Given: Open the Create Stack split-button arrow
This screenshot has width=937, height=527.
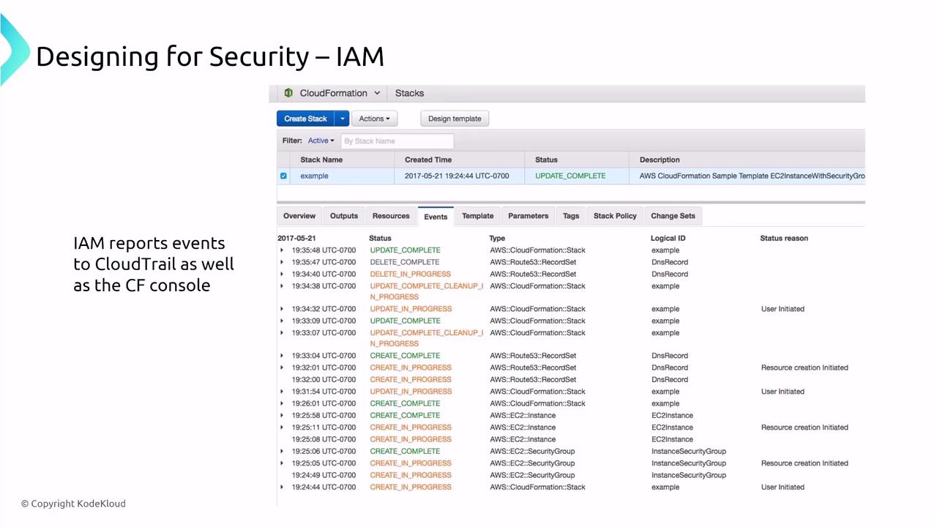Looking at the screenshot, I should coord(342,119).
